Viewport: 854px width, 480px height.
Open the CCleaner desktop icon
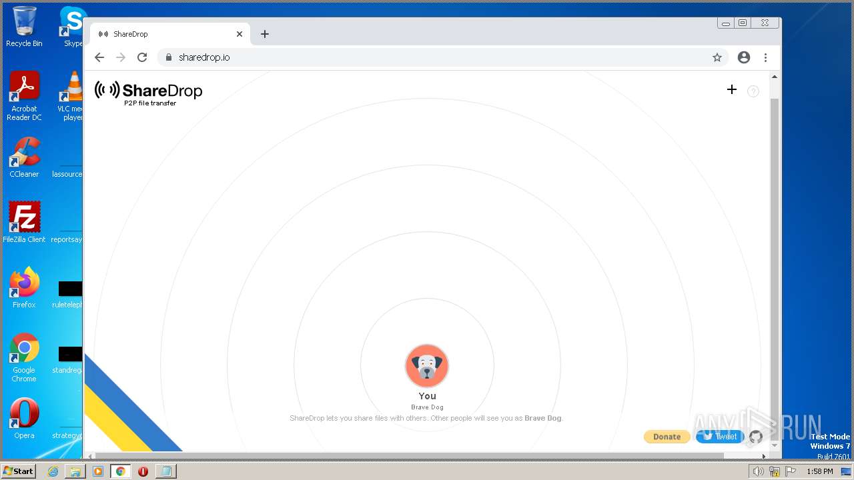[x=24, y=157]
